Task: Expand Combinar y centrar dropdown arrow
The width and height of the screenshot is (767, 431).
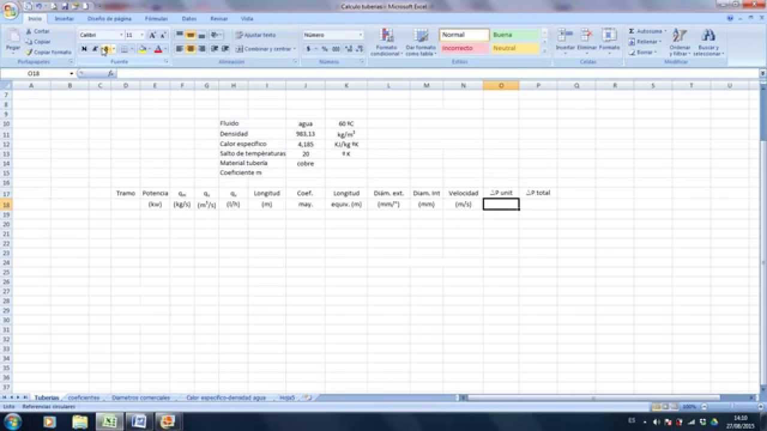Action: [294, 49]
